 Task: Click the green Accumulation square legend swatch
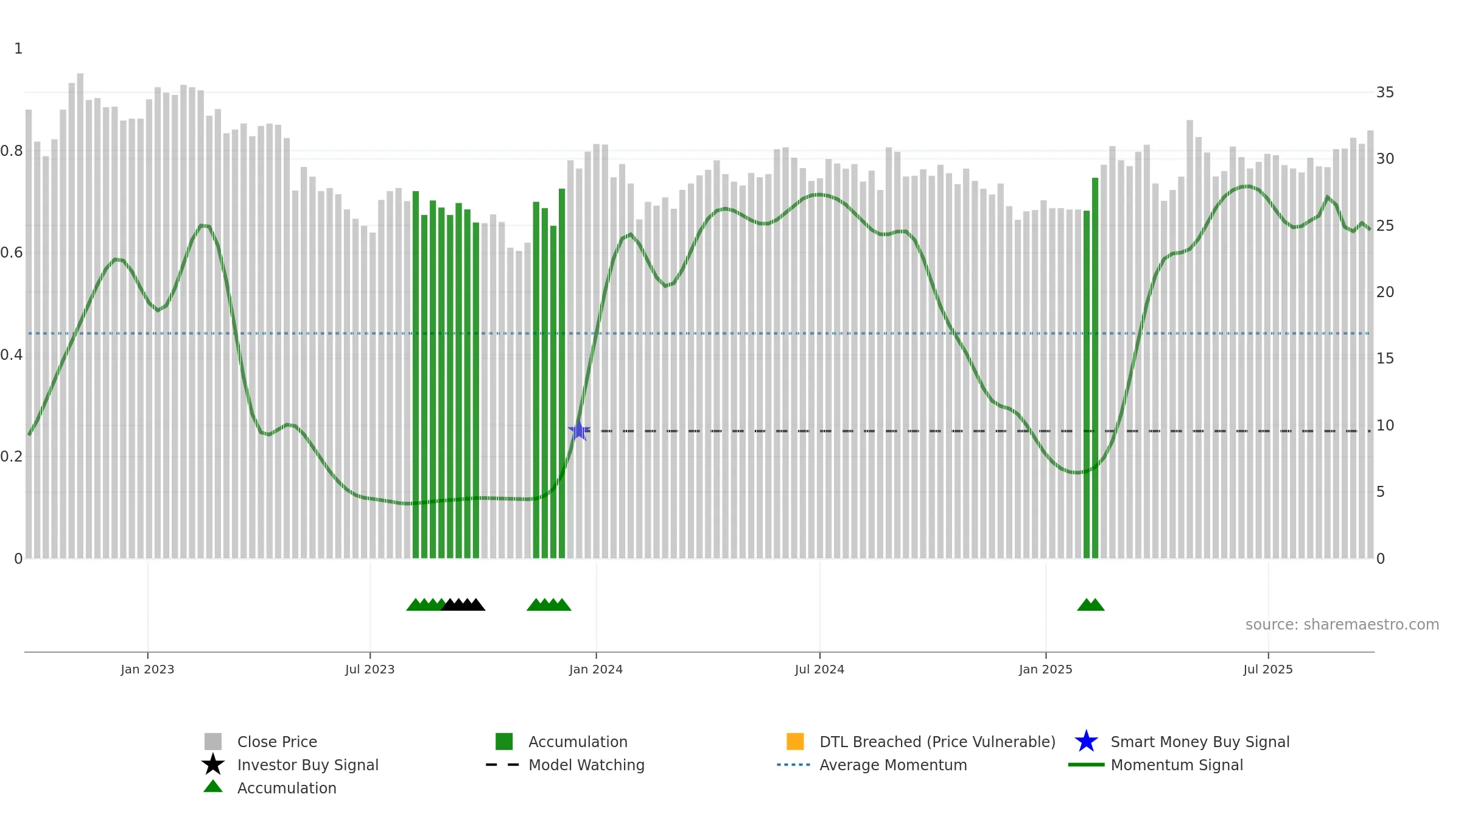coord(504,742)
